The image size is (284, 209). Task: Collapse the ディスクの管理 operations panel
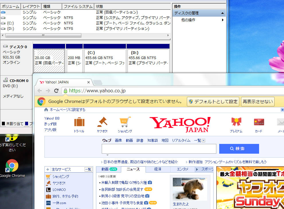[223, 13]
